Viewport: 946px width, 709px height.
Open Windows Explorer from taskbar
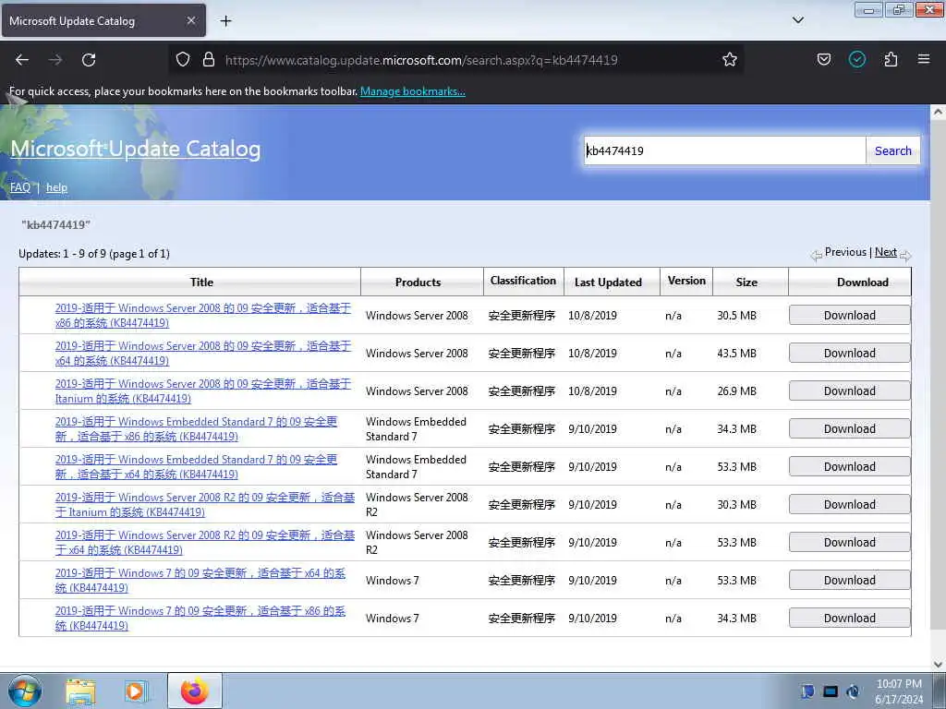(x=80, y=691)
